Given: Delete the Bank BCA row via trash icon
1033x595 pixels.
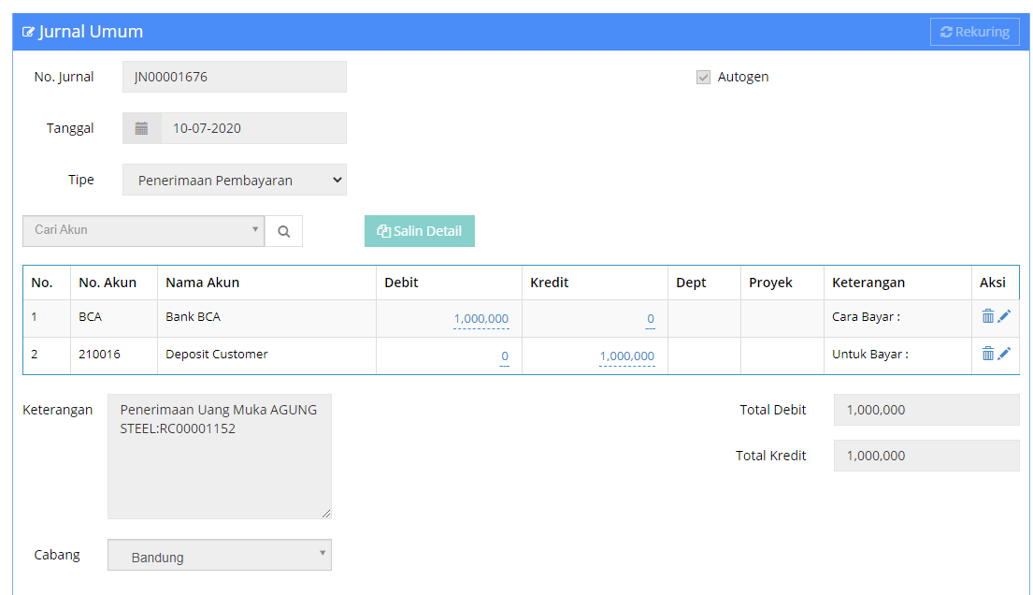Looking at the screenshot, I should point(987,316).
